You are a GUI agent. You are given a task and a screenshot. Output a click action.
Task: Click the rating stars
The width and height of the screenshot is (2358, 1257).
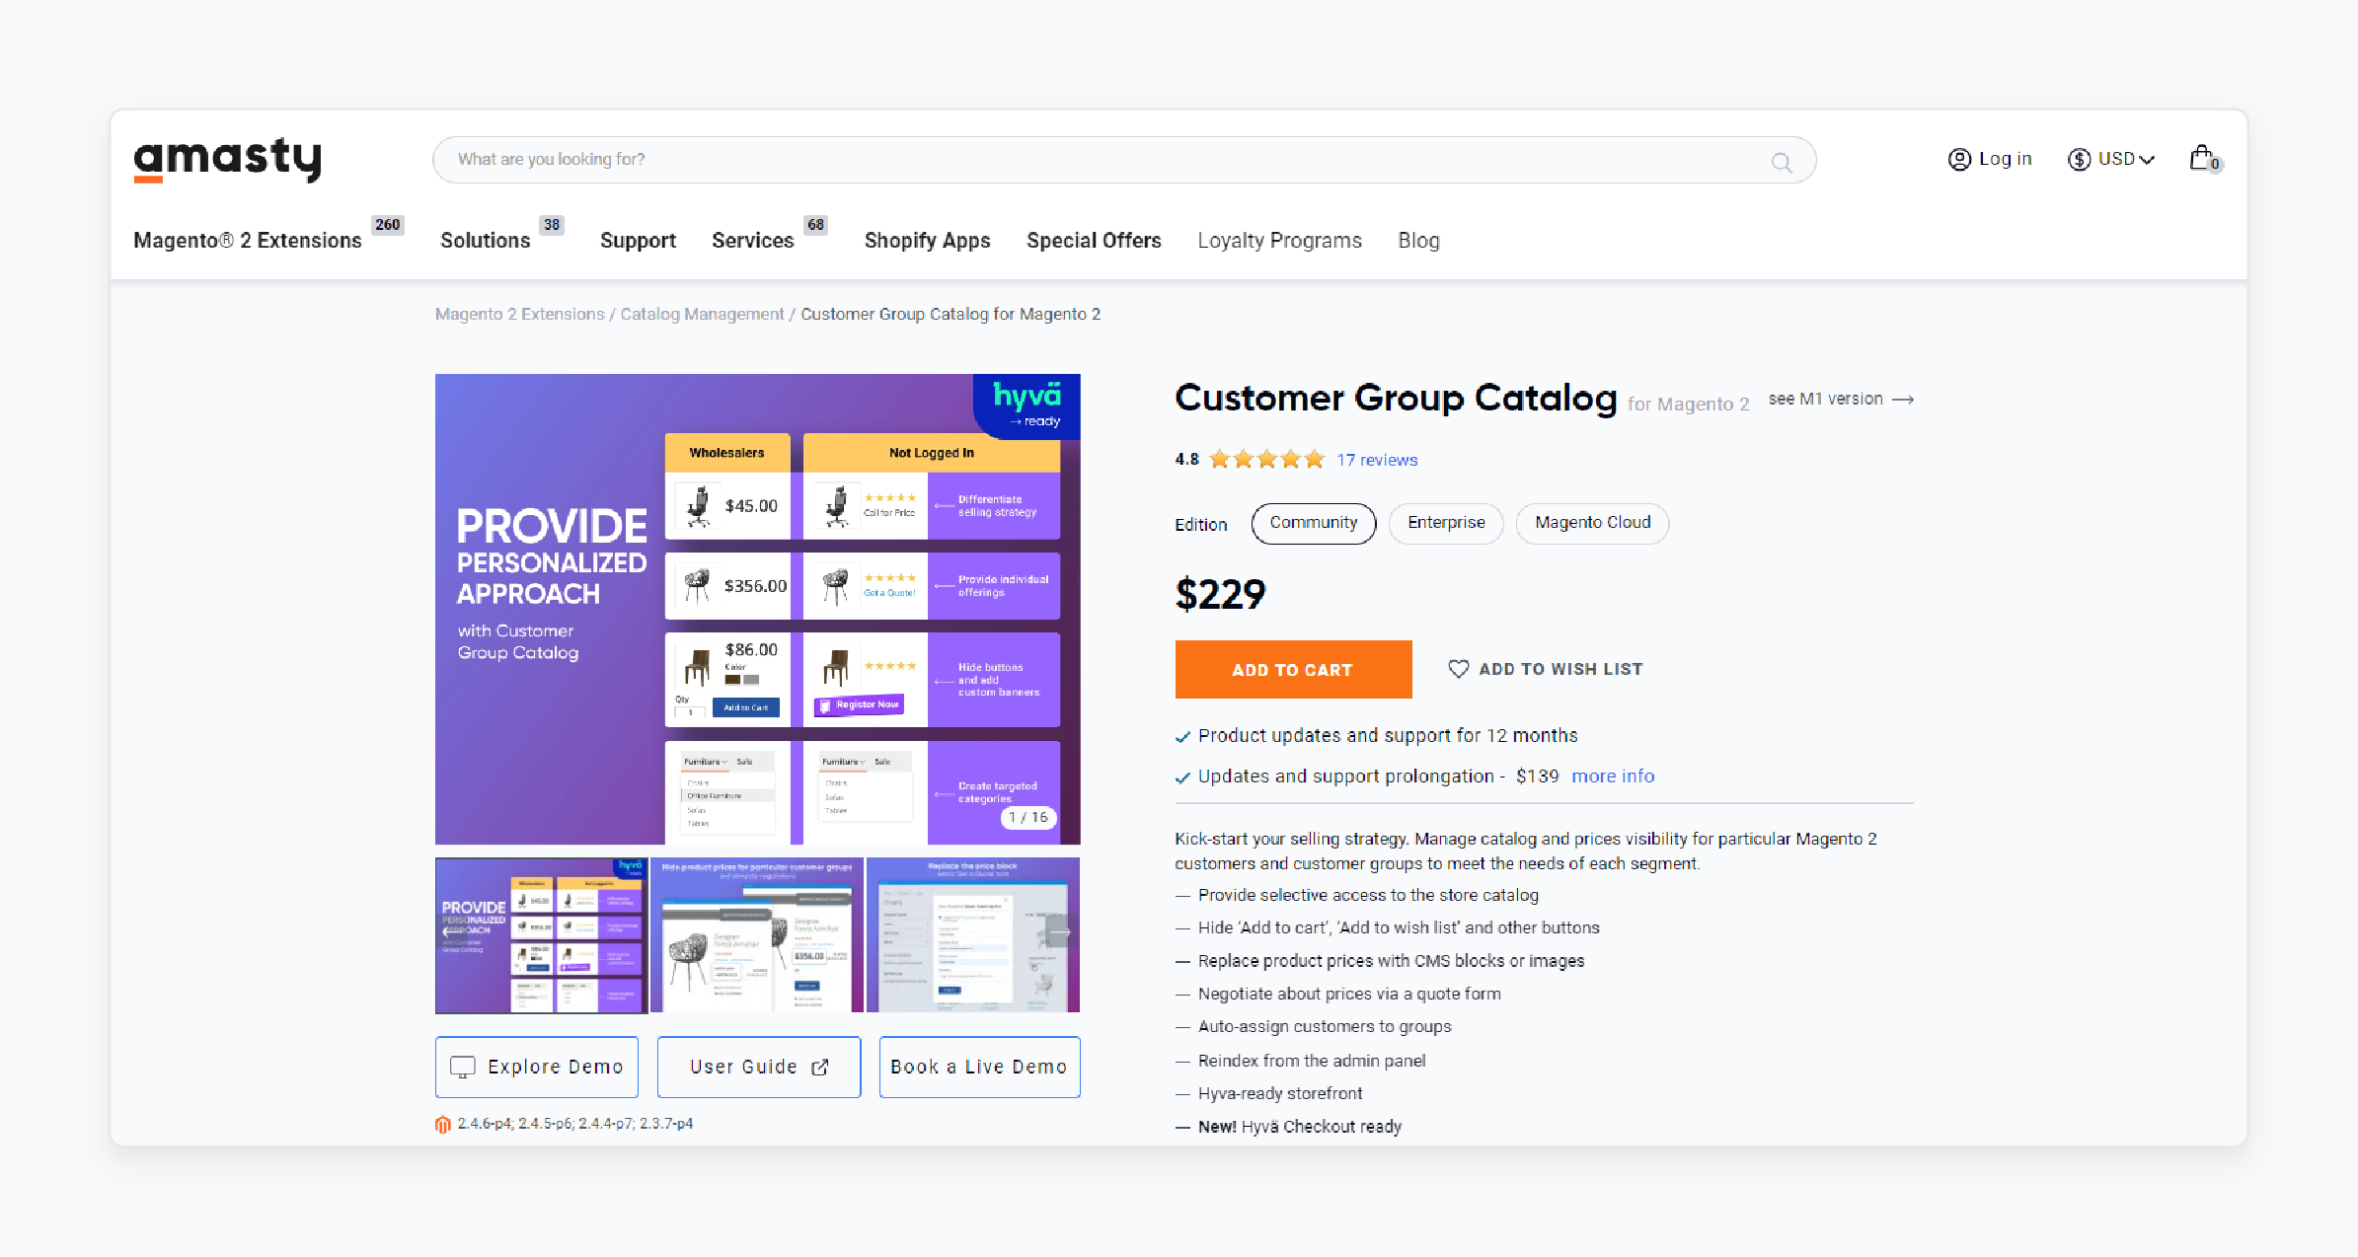point(1266,459)
